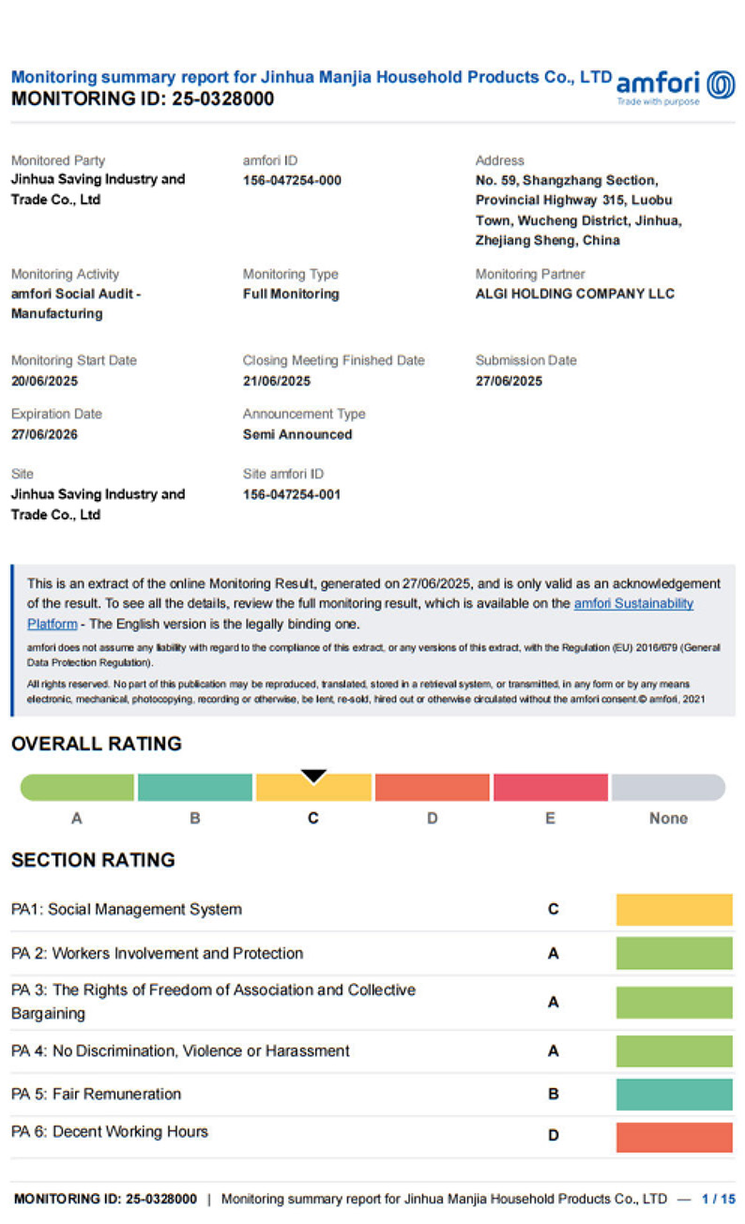Viewport: 745px width, 1224px height.
Task: Click the amfori logo icon
Action: (721, 85)
